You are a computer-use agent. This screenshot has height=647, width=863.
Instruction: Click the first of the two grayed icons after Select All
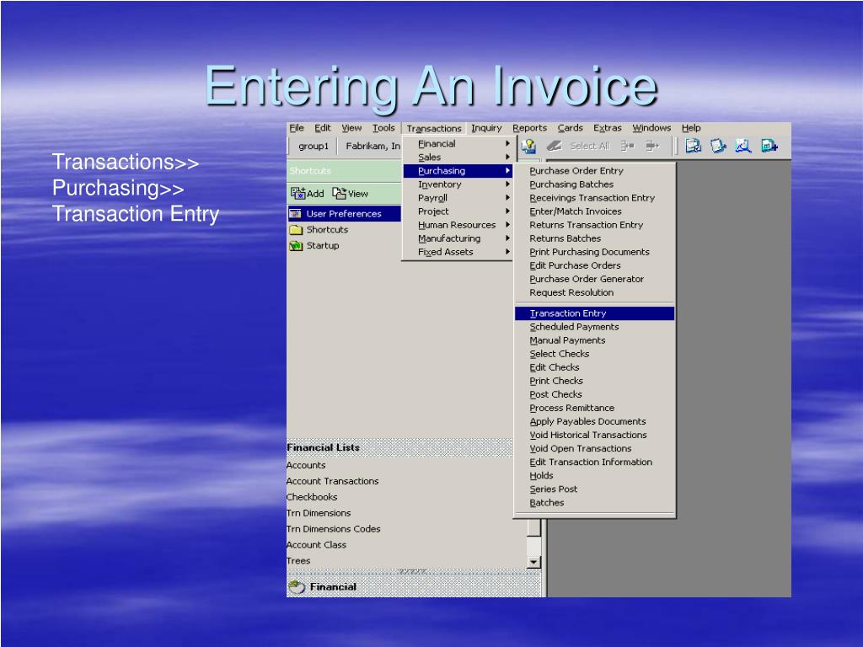tap(627, 146)
